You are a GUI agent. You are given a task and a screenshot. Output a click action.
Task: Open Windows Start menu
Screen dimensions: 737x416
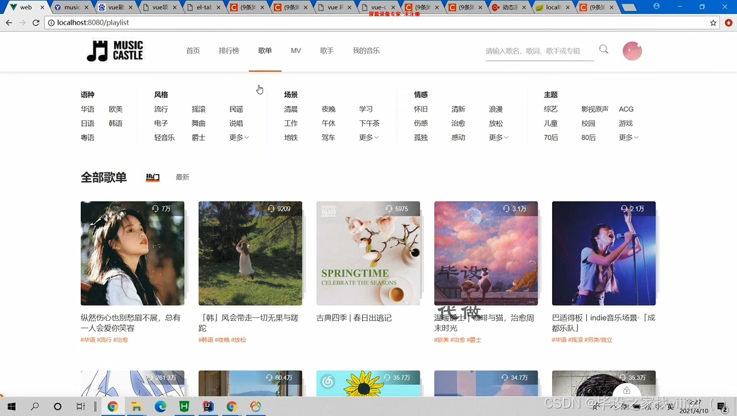pyautogui.click(x=11, y=406)
